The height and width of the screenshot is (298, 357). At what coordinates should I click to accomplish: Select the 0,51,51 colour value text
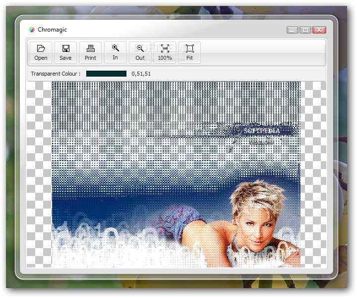[x=141, y=74]
